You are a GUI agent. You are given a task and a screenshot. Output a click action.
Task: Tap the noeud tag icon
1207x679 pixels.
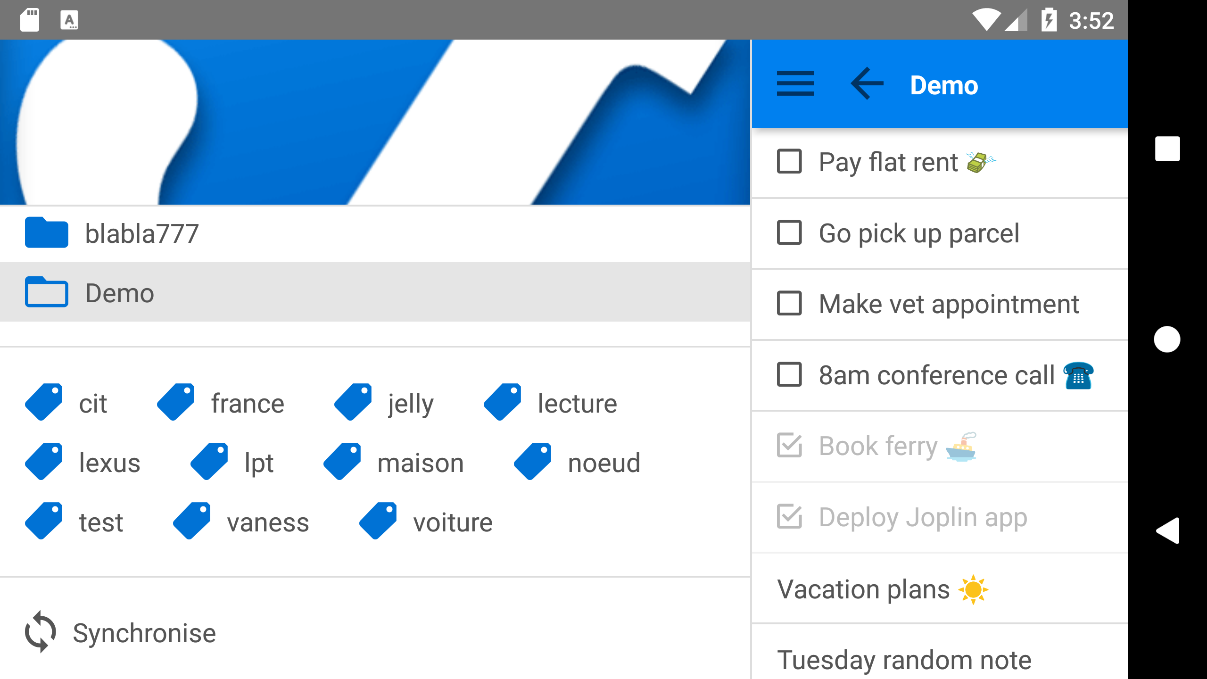click(x=533, y=462)
